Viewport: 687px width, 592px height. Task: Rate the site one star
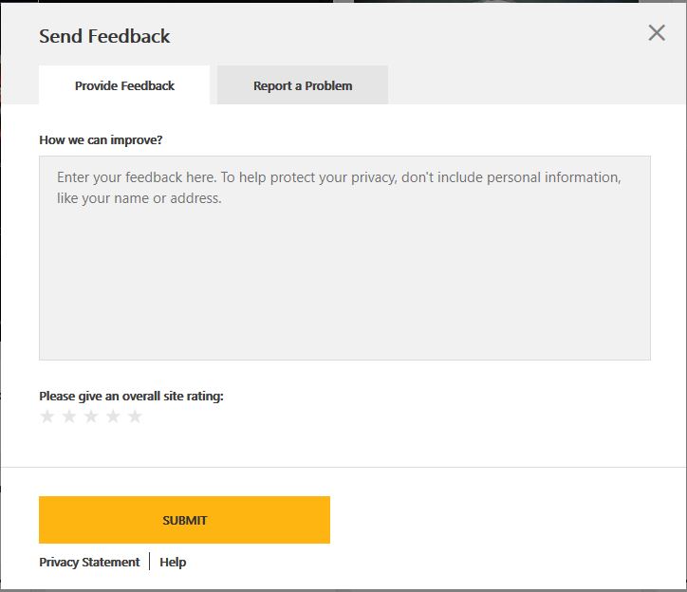tap(47, 416)
